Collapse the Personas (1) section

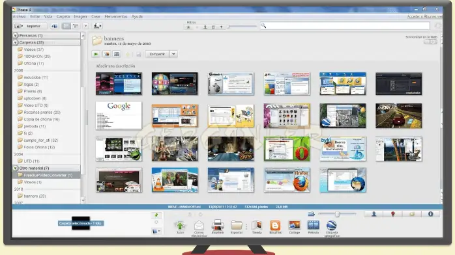tap(16, 35)
